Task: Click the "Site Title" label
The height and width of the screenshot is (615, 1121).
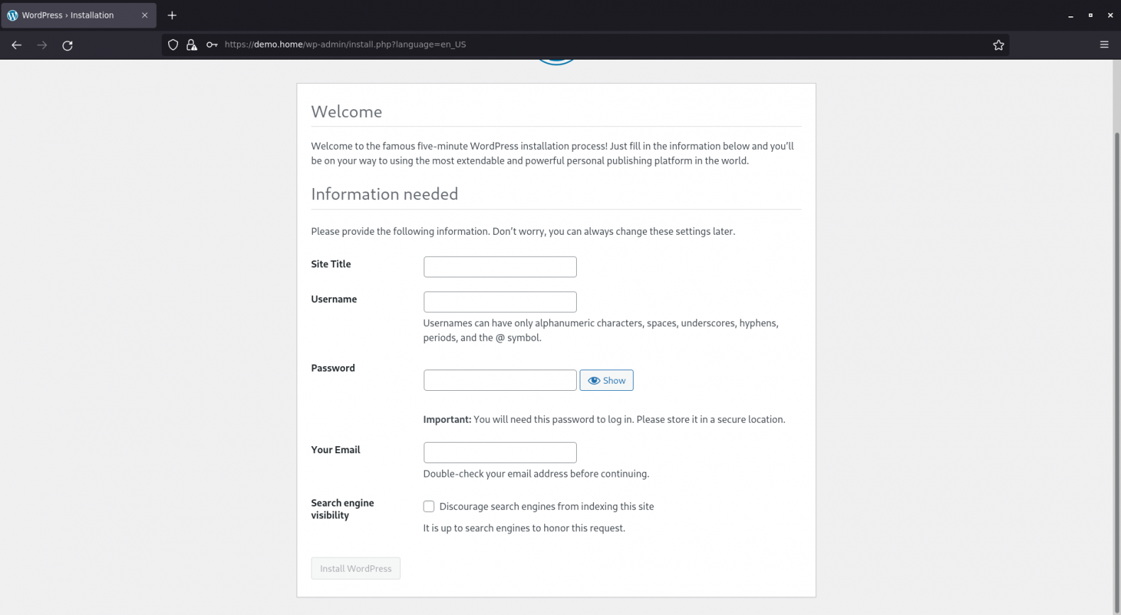Action: 331,264
